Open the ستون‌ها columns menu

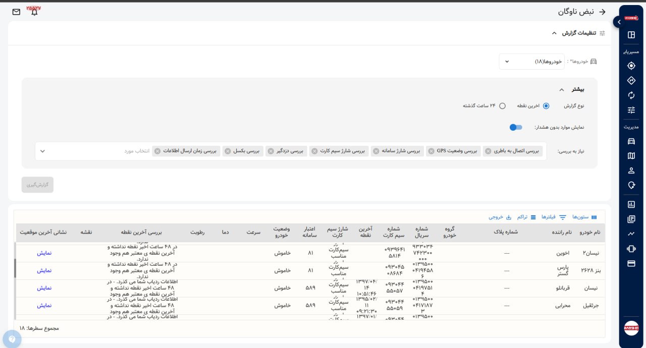point(584,217)
